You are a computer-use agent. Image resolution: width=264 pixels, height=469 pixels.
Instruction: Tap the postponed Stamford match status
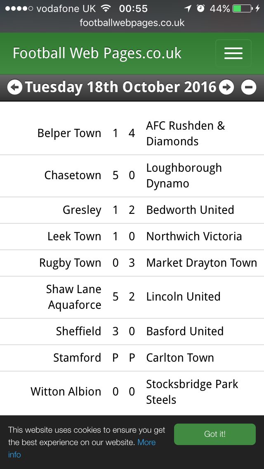click(123, 358)
